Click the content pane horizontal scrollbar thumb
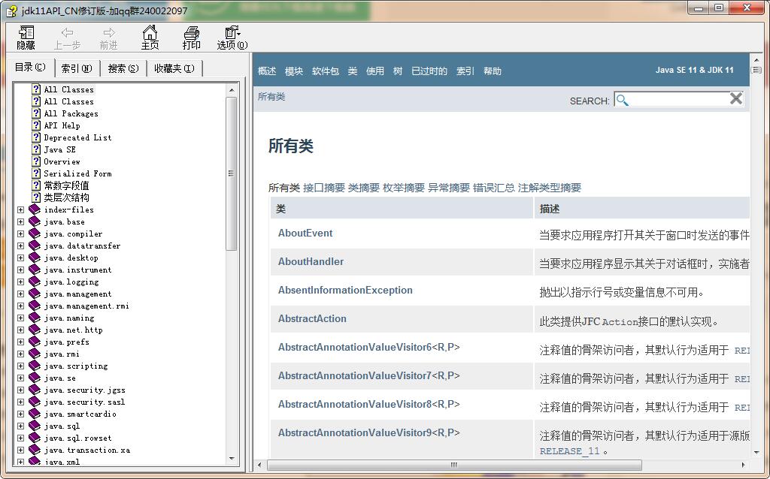Image resolution: width=770 pixels, height=479 pixels. point(453,464)
